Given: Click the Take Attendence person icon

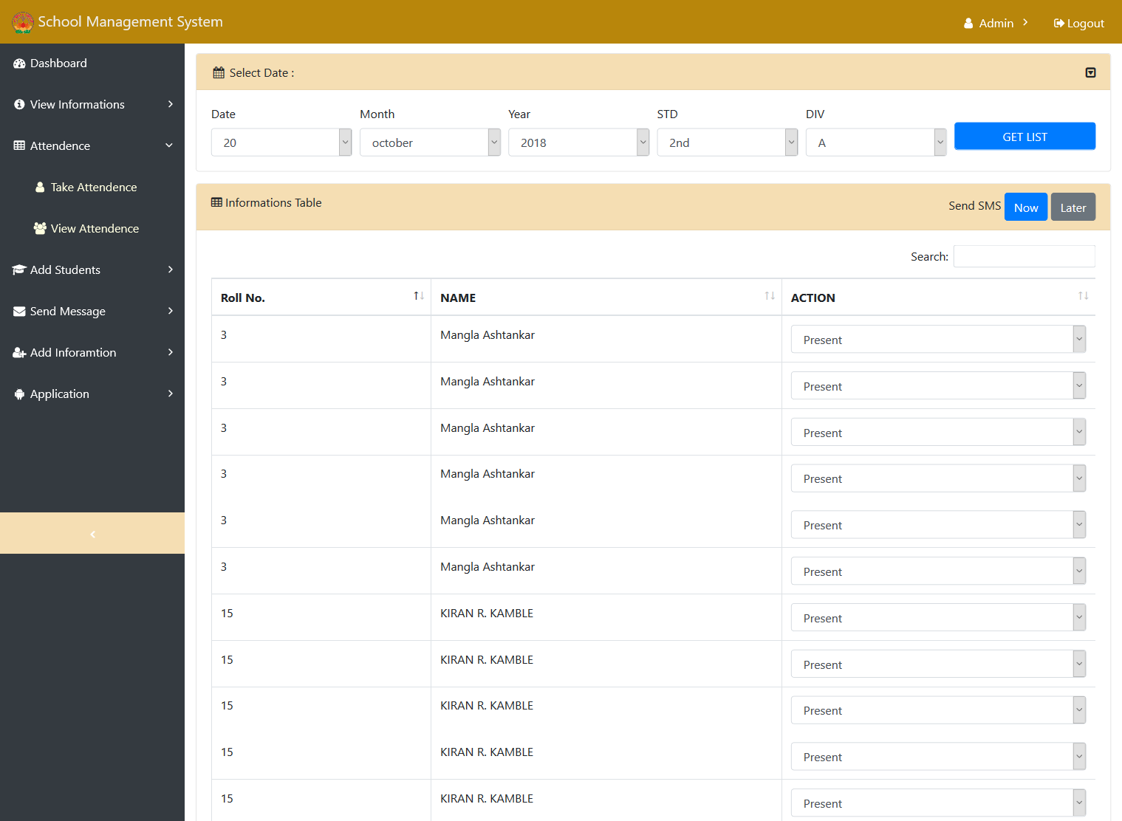Looking at the screenshot, I should pos(40,188).
